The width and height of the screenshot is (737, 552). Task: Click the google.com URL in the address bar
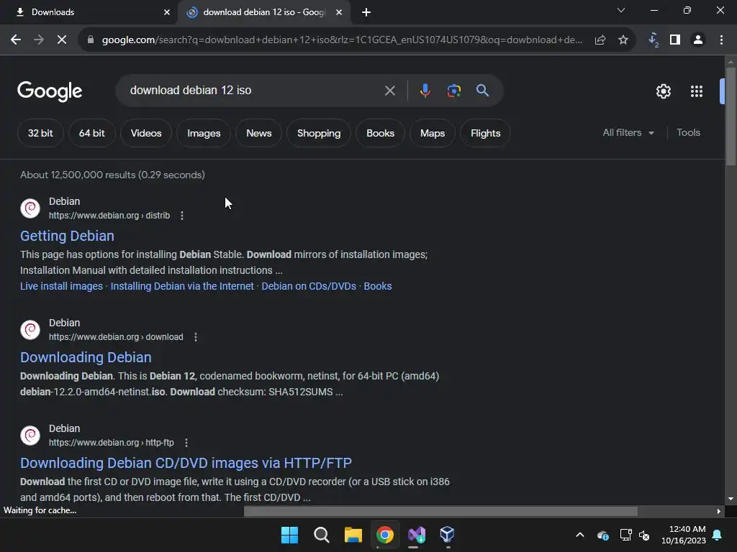tap(342, 40)
